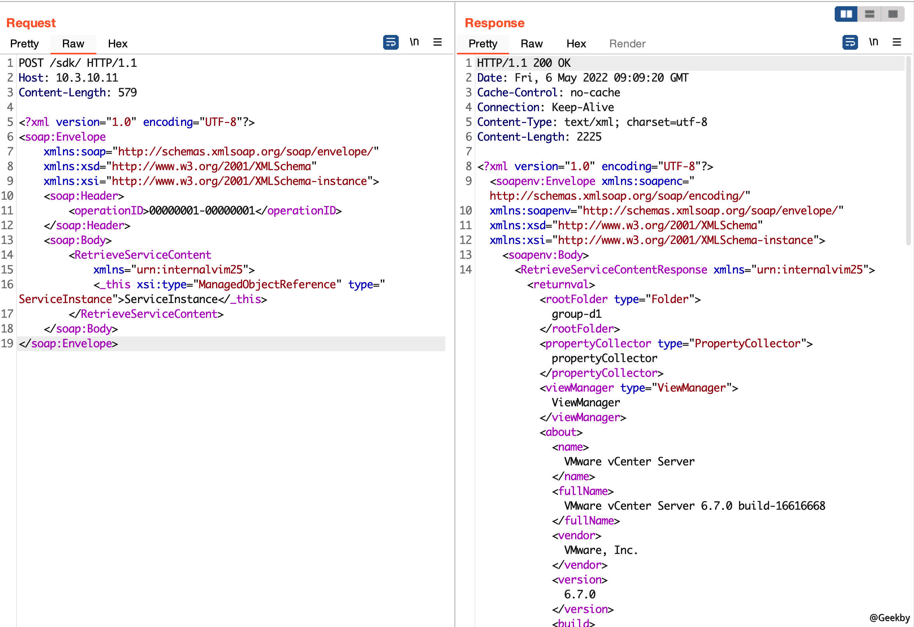Open the hamburger options menu in Response panel
Viewport: 914px width, 627px height.
(x=897, y=42)
